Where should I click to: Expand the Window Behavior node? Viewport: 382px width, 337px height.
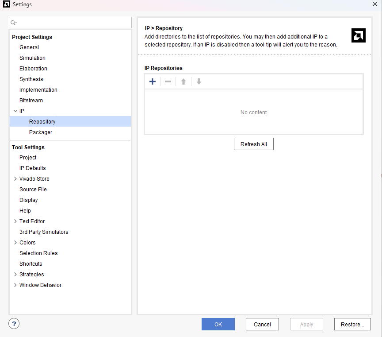(15, 285)
